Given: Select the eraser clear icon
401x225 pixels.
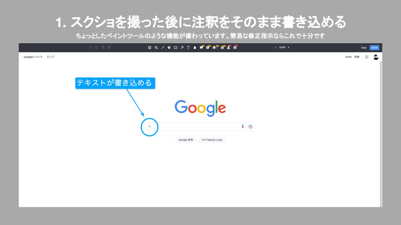Looking at the screenshot, I should click(109, 47).
